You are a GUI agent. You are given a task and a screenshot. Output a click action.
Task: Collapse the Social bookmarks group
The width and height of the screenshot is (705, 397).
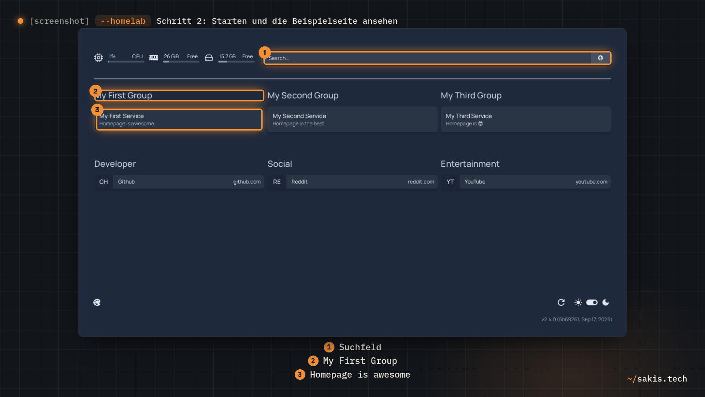tap(280, 164)
